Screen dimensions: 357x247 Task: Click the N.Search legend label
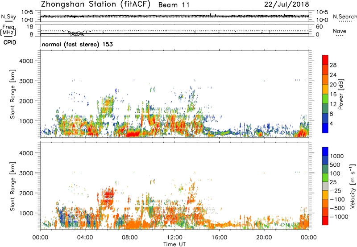pyautogui.click(x=345, y=16)
